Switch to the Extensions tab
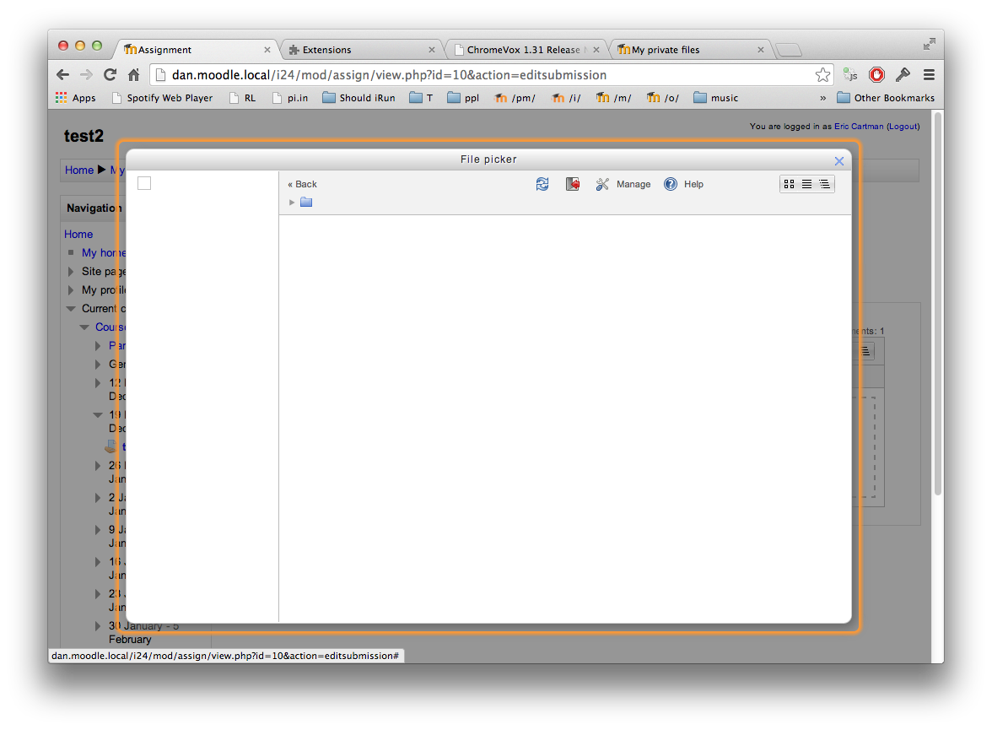Image resolution: width=992 pixels, height=730 pixels. click(x=361, y=50)
